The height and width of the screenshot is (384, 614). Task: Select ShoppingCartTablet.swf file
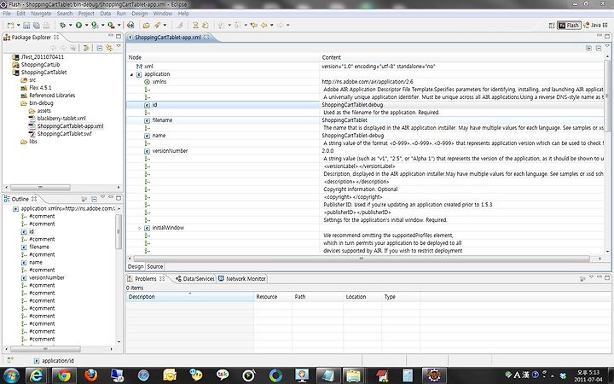tap(61, 134)
